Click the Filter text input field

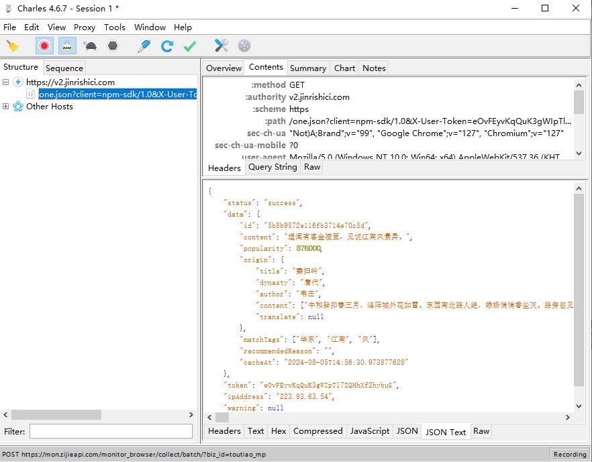pos(111,432)
